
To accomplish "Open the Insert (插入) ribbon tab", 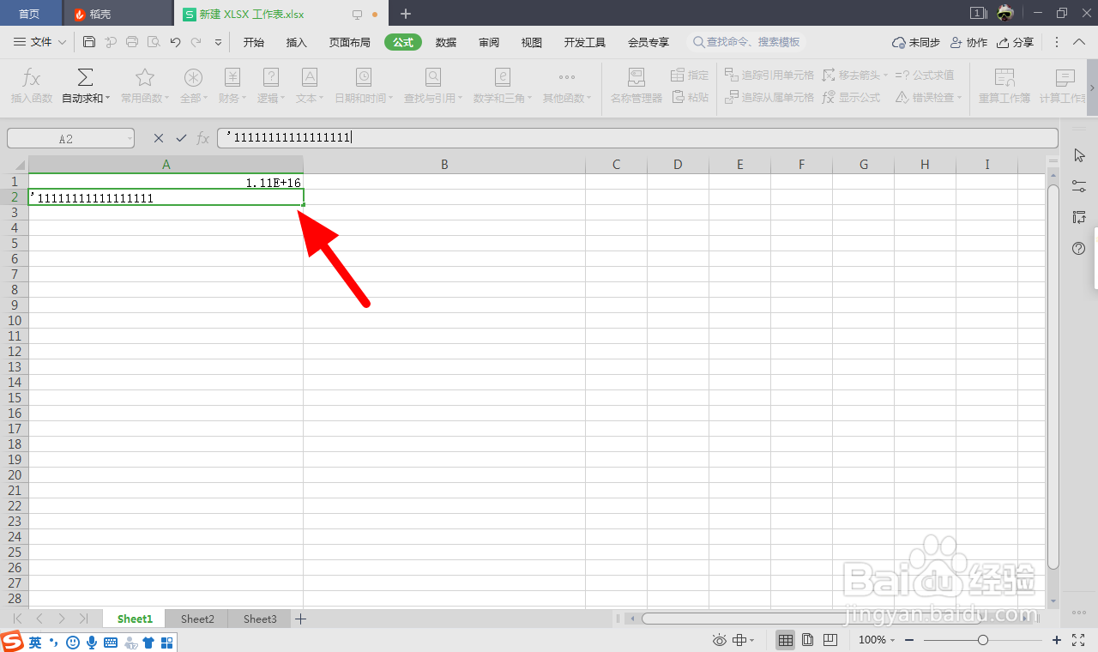I will (x=296, y=42).
